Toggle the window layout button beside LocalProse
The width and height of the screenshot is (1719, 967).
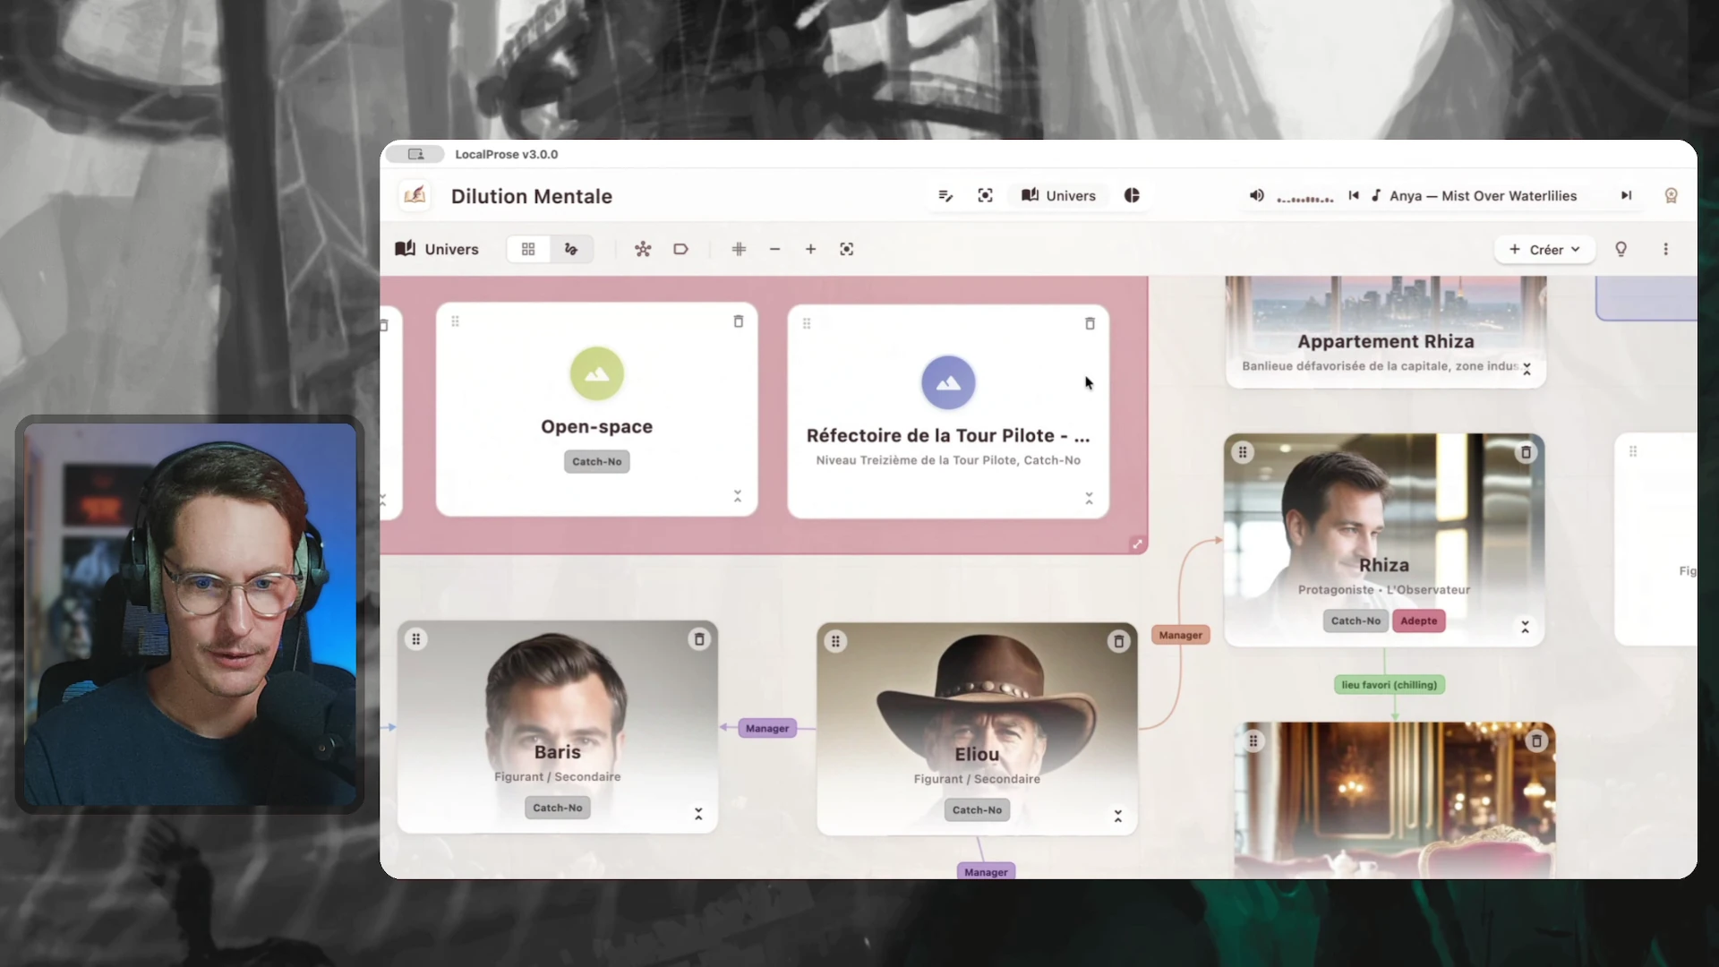(x=416, y=154)
